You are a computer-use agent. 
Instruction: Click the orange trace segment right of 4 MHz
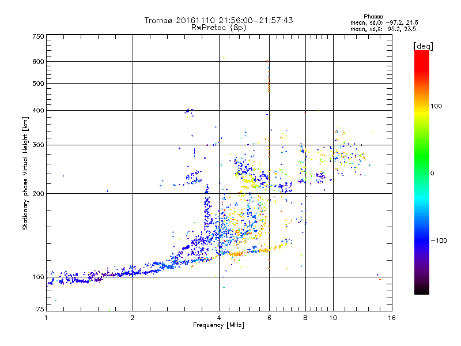236,254
